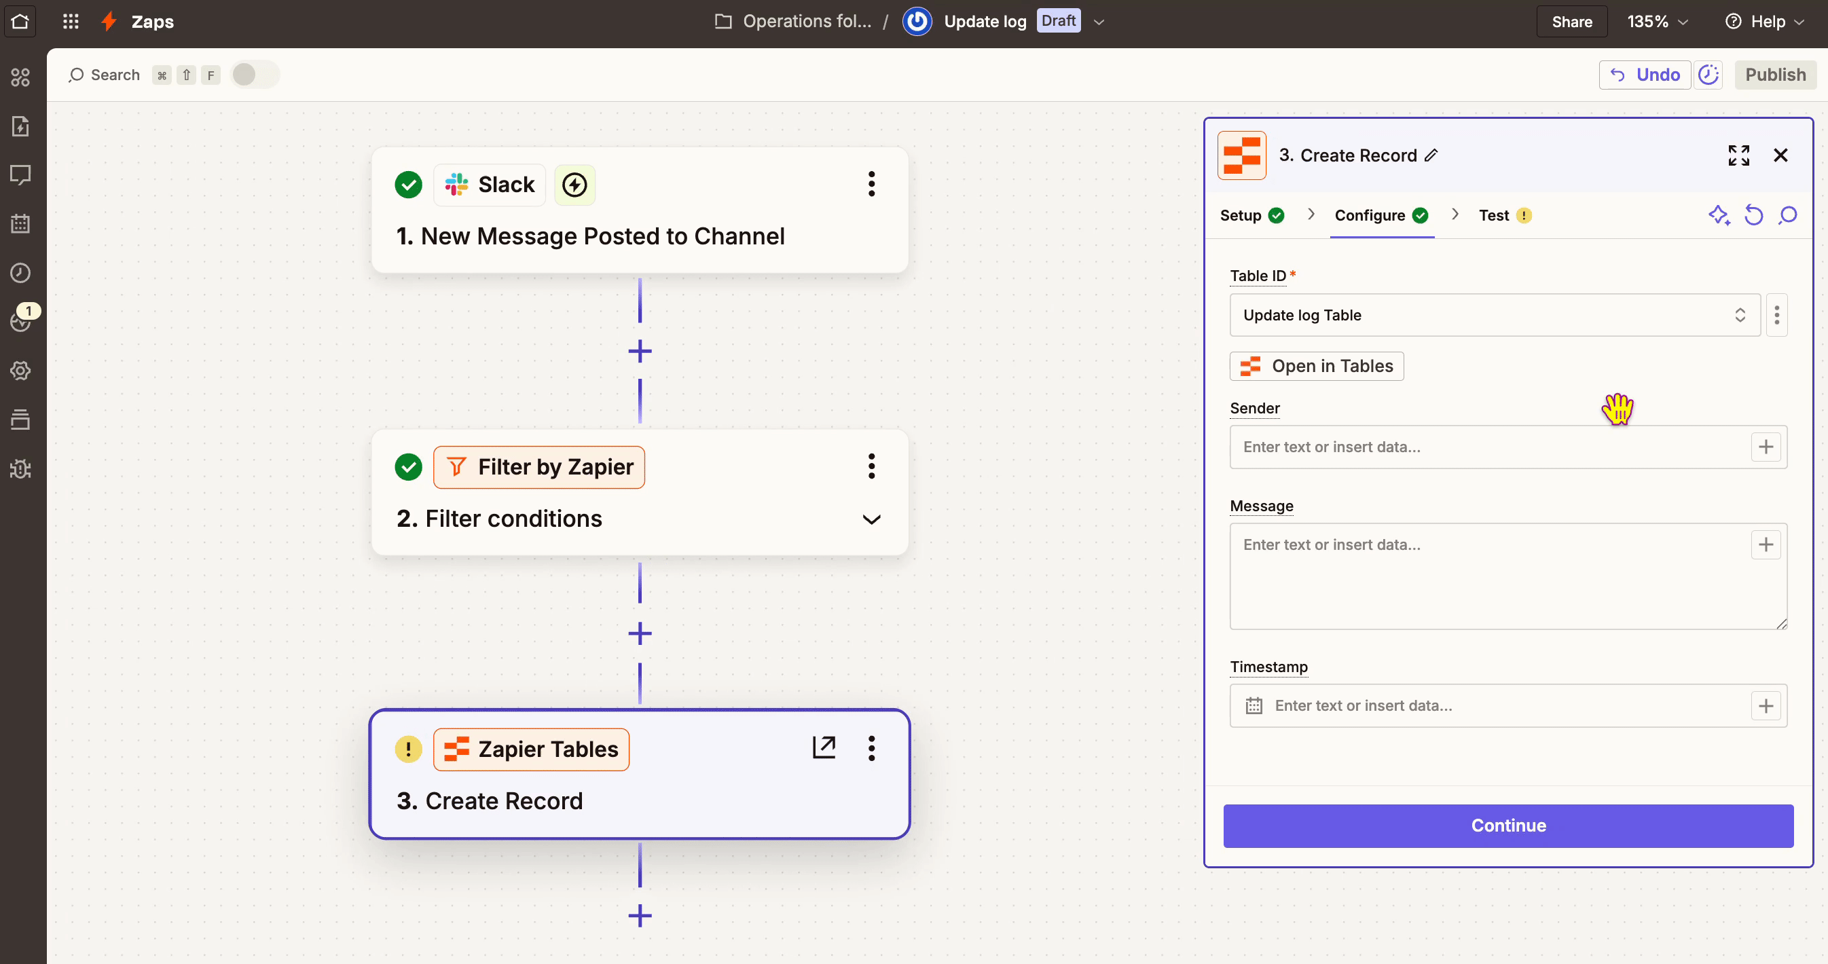Add step after Slack trigger
This screenshot has height=964, width=1828.
640,351
